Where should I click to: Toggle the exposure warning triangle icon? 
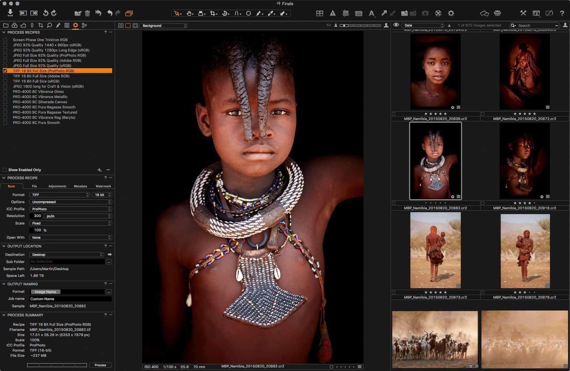332,13
